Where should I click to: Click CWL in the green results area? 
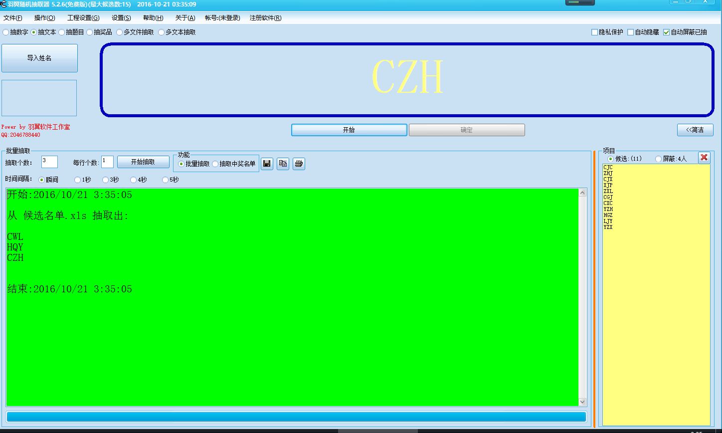pos(15,237)
